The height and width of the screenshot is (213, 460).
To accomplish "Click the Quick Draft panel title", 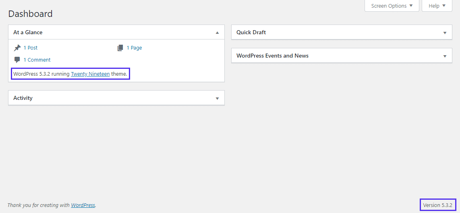I will [251, 32].
